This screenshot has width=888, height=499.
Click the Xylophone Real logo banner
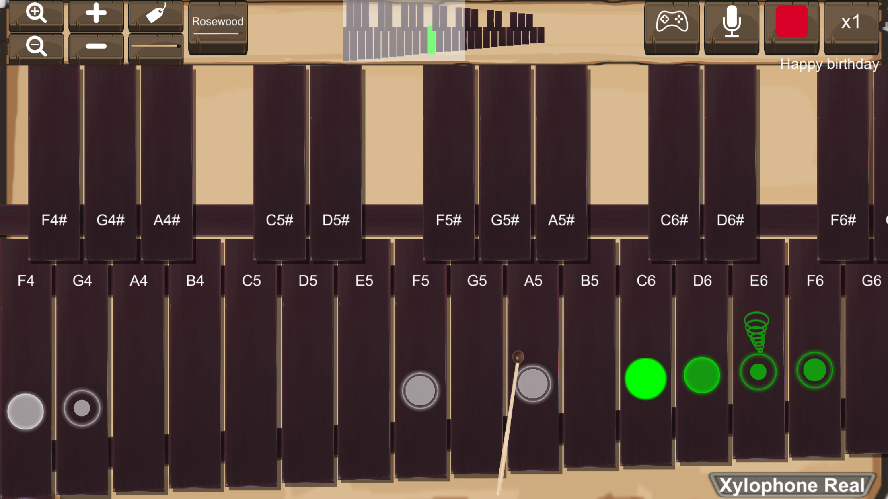[791, 485]
